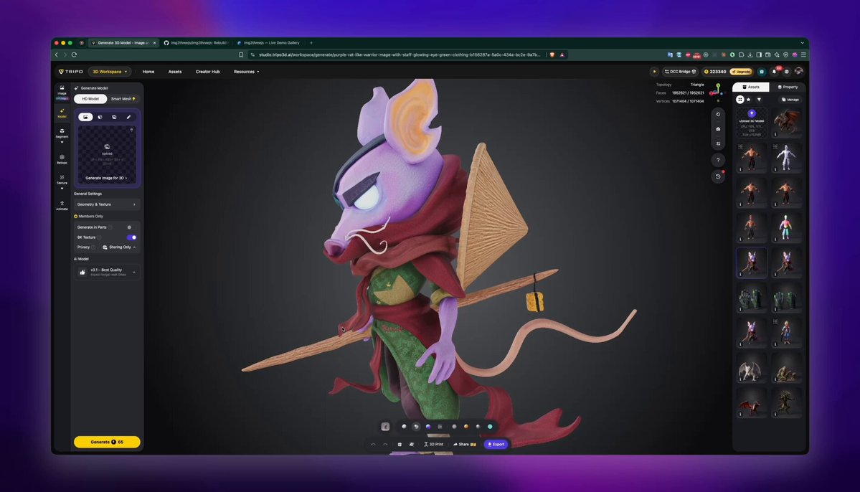The width and height of the screenshot is (860, 492).
Task: Show favorite assets with the star icon
Action: click(x=750, y=99)
